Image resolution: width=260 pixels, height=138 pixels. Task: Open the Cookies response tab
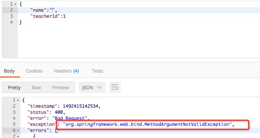point(34,71)
